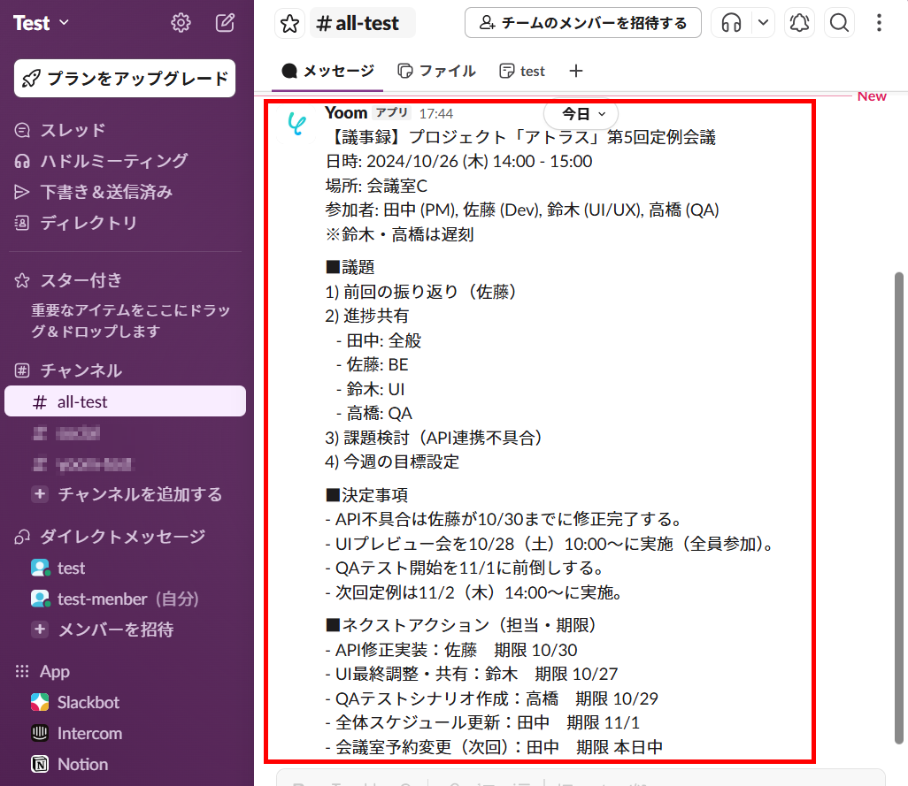Open the 今日 date jump dropdown
Screen dimensions: 908x786
[581, 114]
